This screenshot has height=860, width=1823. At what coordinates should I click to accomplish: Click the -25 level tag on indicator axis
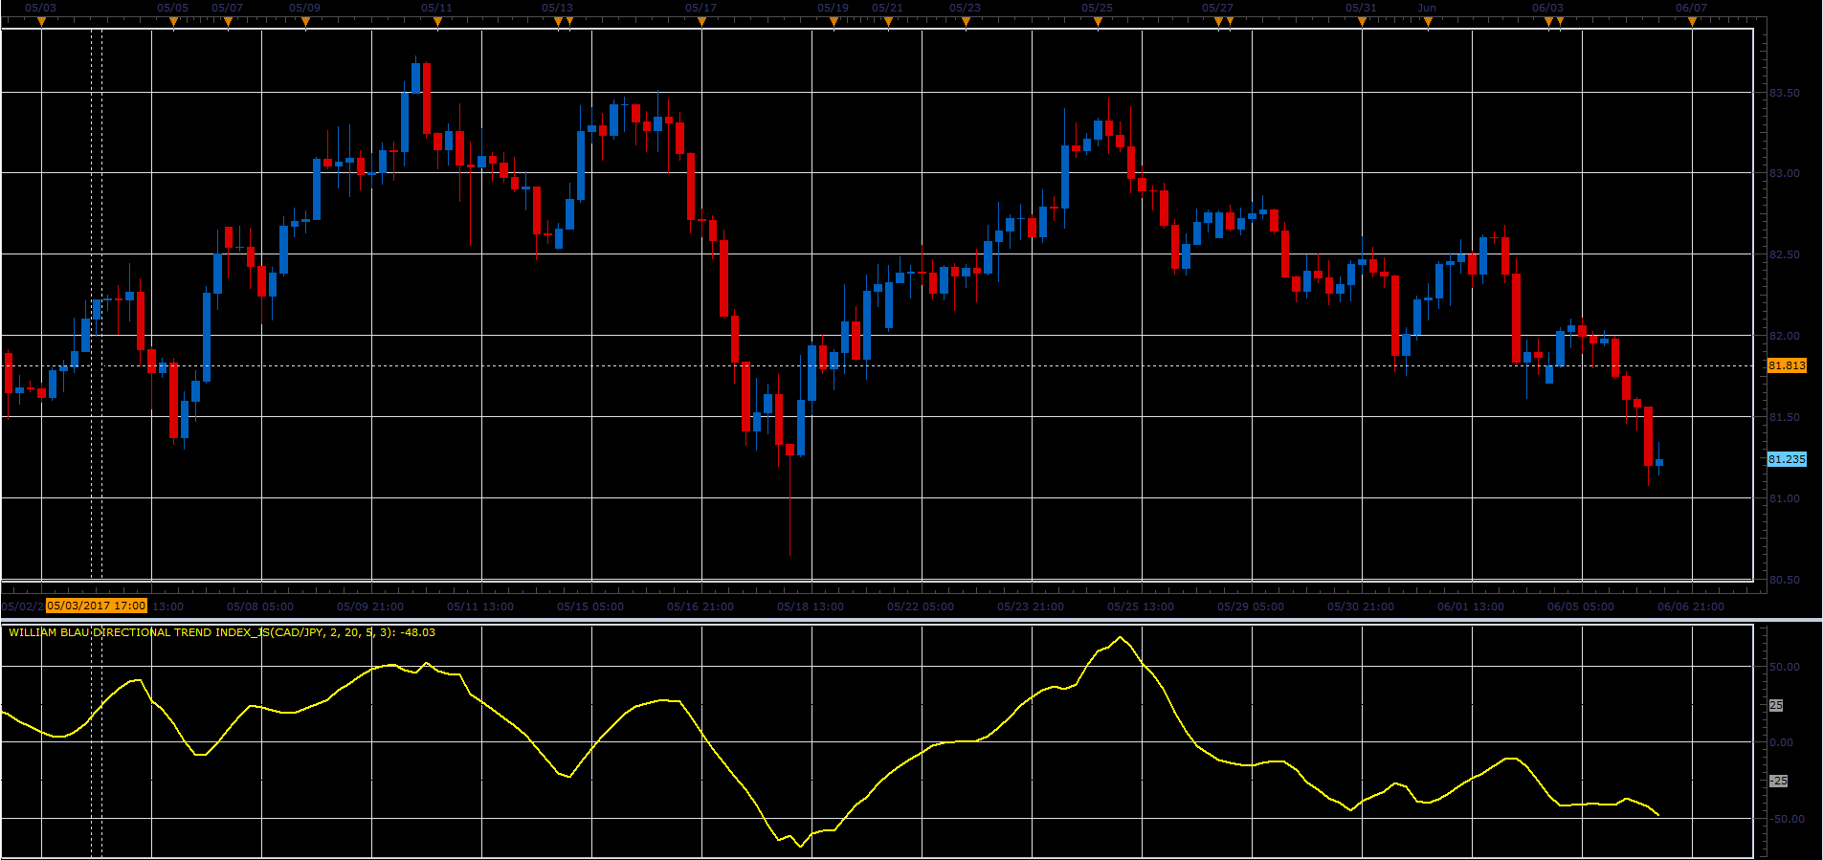(1778, 781)
